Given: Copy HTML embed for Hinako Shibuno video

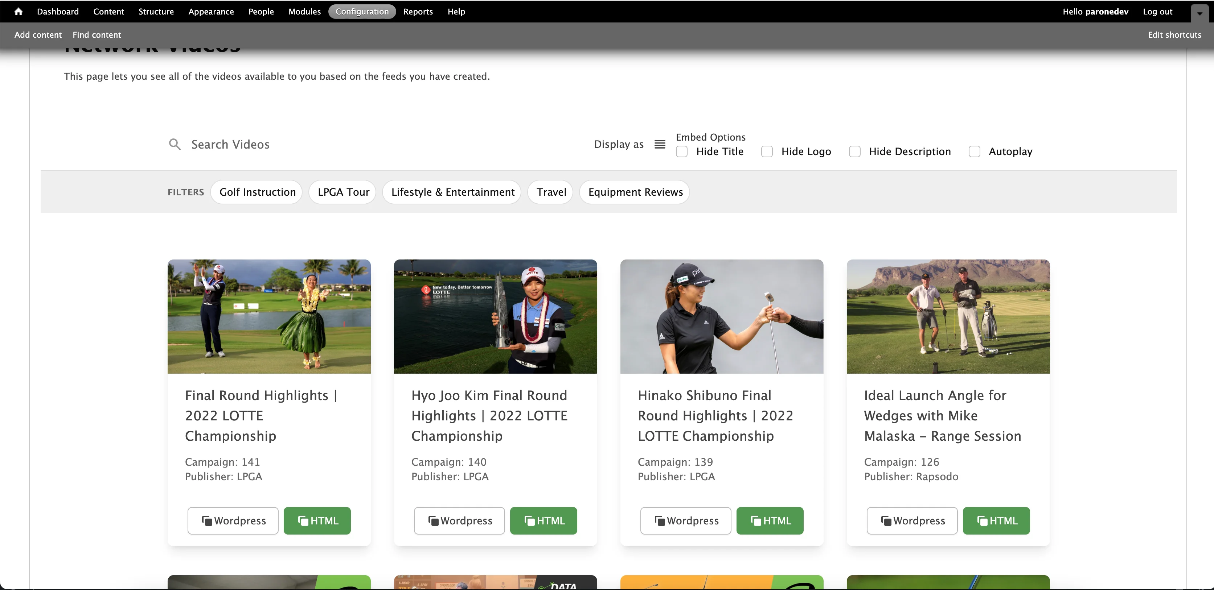Looking at the screenshot, I should pos(770,521).
